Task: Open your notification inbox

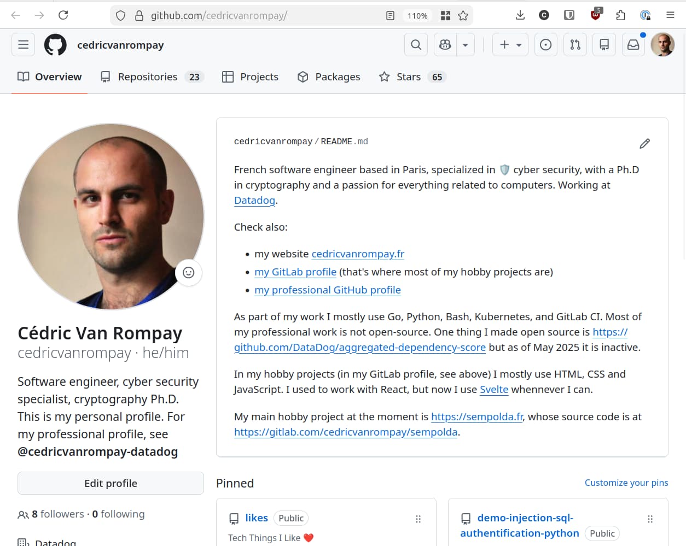Action: [x=633, y=44]
